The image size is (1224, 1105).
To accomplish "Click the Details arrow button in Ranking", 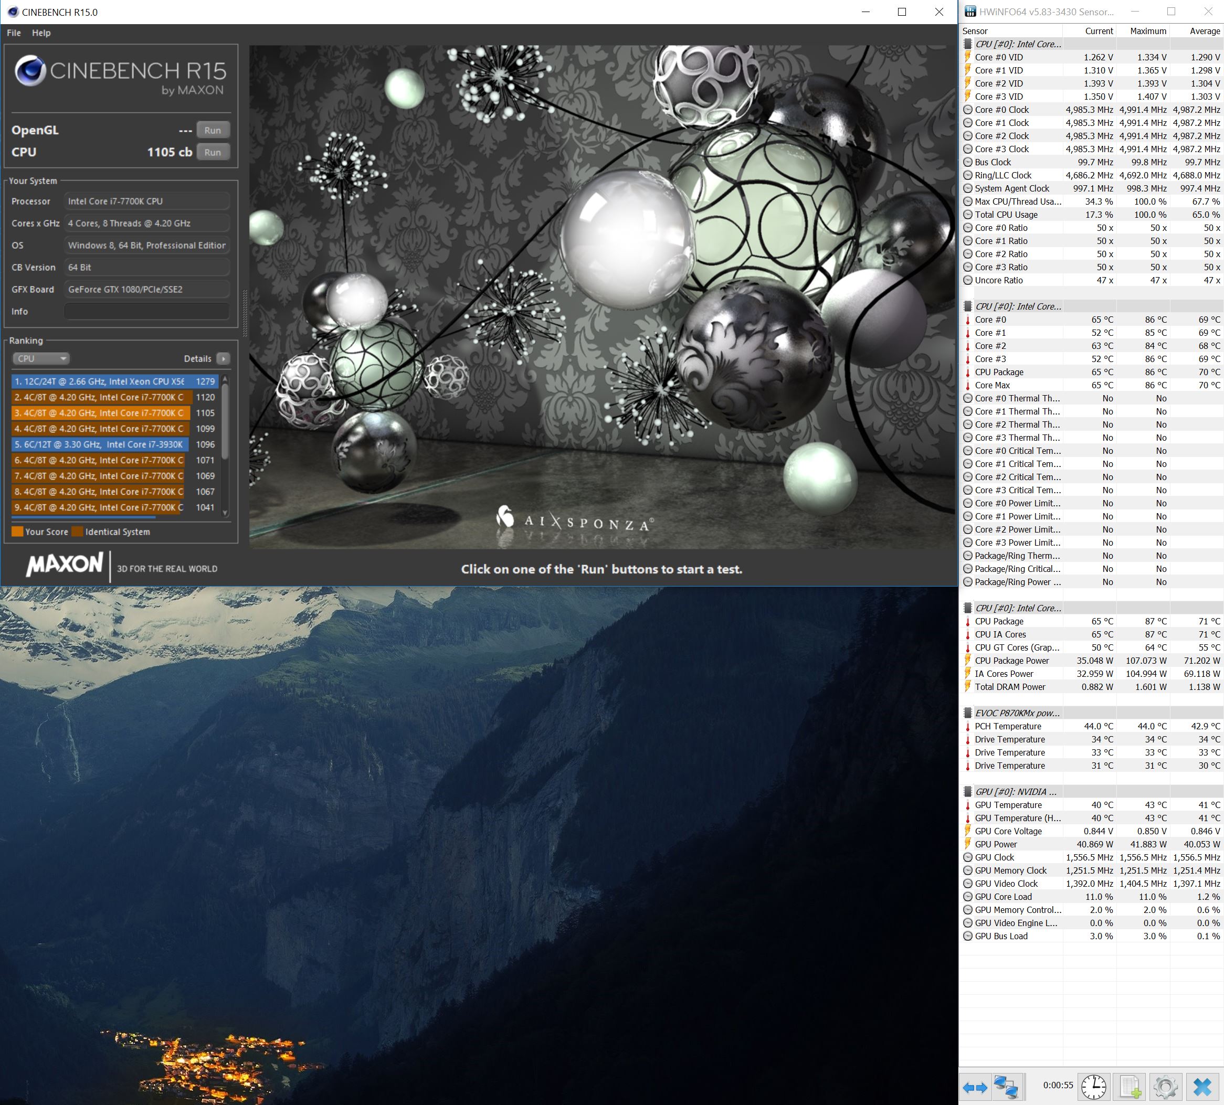I will pos(223,358).
